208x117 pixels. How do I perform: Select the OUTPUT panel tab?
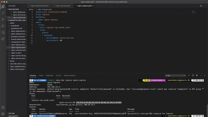coord(58,75)
